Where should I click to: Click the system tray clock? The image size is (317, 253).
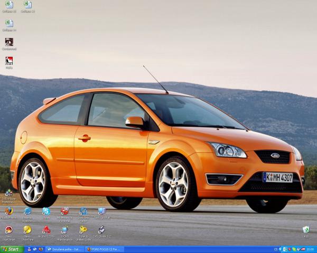pos(310,249)
